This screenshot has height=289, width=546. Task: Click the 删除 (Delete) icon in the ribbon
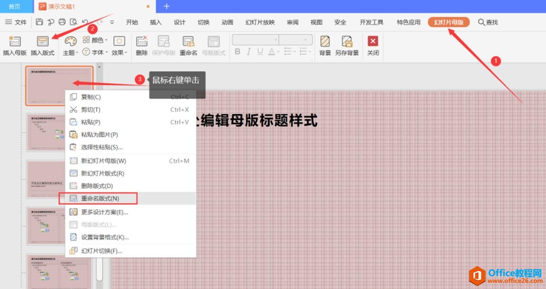pos(141,42)
